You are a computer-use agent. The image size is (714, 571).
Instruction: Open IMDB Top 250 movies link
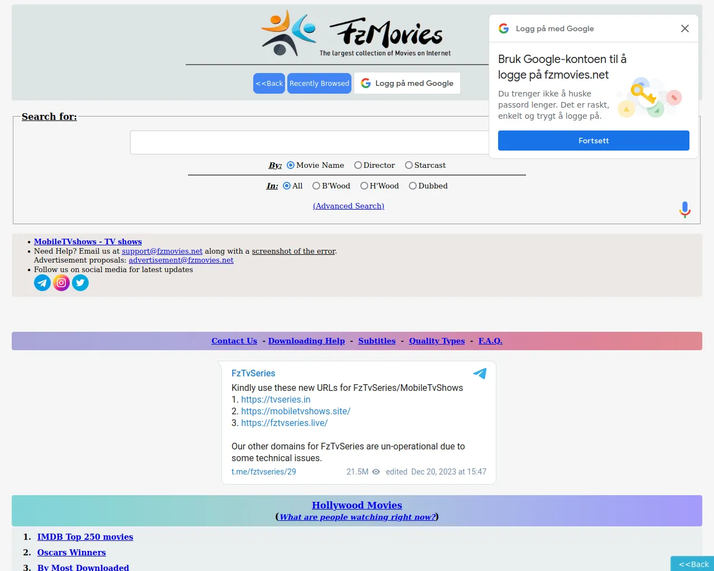85,536
